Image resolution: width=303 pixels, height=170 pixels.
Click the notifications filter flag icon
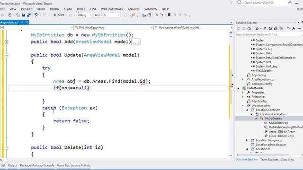[x=232, y=2]
